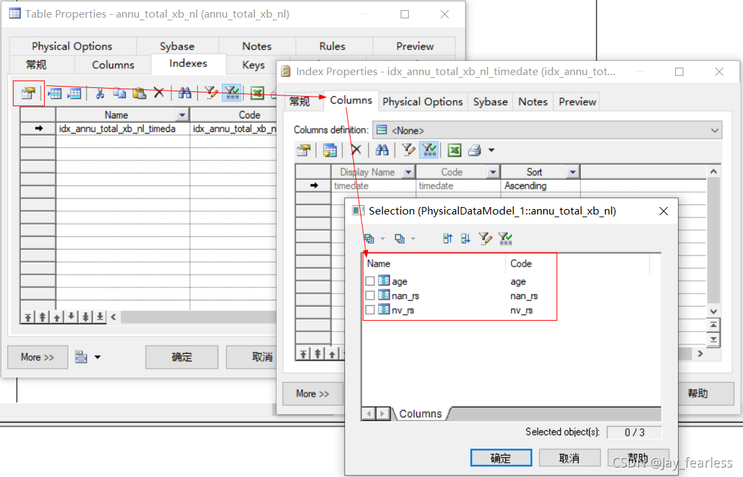Click the 确定 button in the Selection dialog
Screen dimensions: 743x477
[x=501, y=457]
